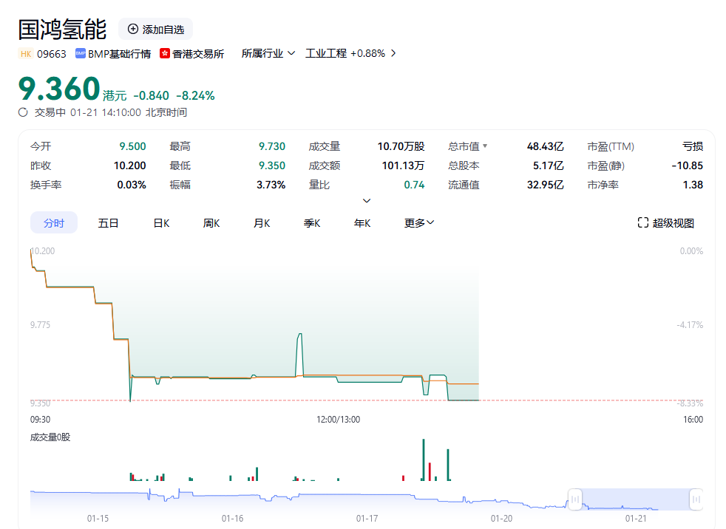Click the 01-17 date on the overview timeline

pyautogui.click(x=367, y=519)
